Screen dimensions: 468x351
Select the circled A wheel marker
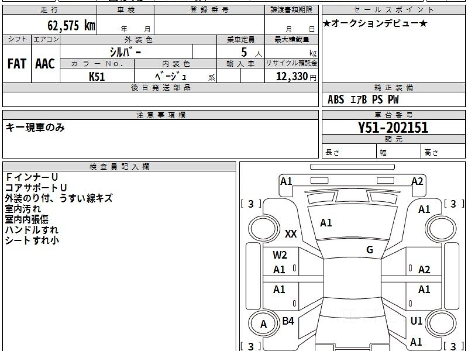tap(264, 324)
